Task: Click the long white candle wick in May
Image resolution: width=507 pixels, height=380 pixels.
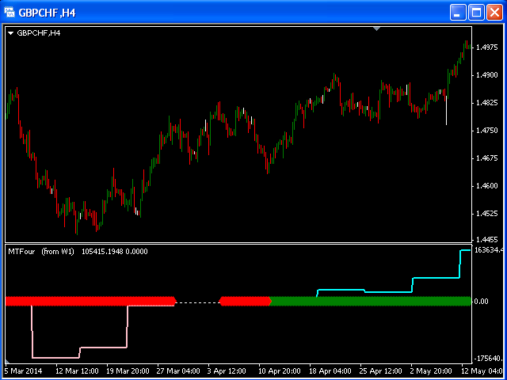Action: pyautogui.click(x=446, y=111)
